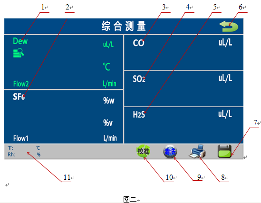Click the uL/L unit in CO row
This screenshot has width=261, height=203.
[x=225, y=43]
